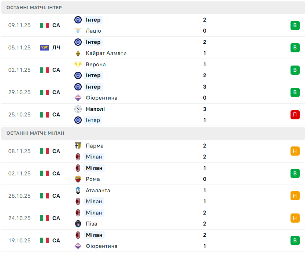The height and width of the screenshot is (253, 307).
Task: Click green win badge for Inter–Lazio match
Action: click(x=295, y=25)
